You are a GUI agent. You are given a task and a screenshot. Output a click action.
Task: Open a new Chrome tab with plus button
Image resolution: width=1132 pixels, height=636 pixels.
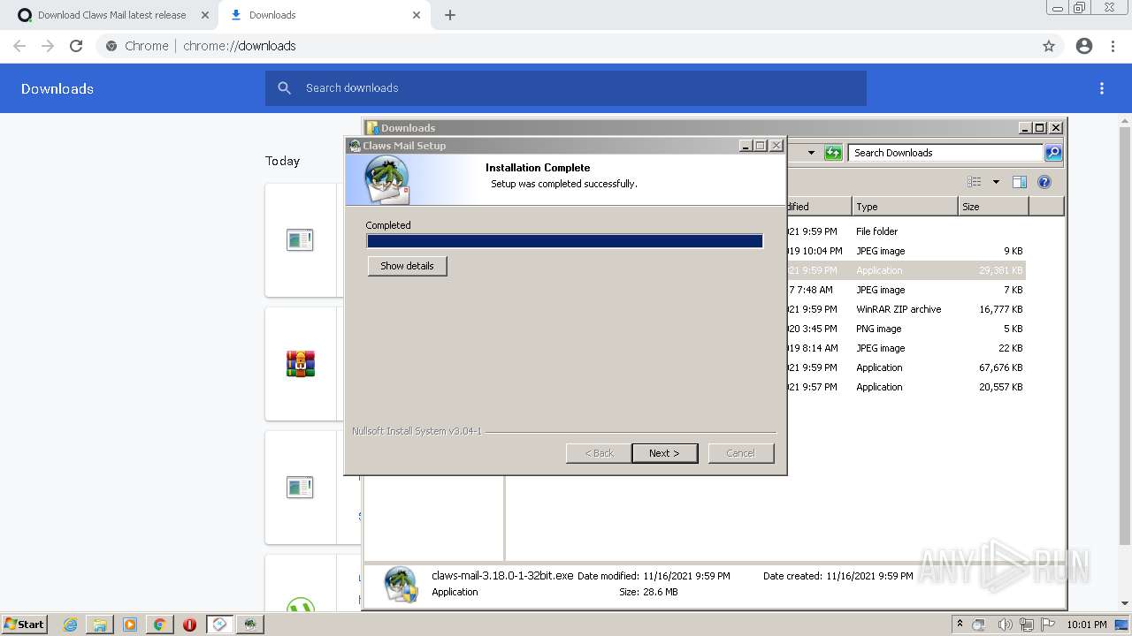click(x=450, y=15)
